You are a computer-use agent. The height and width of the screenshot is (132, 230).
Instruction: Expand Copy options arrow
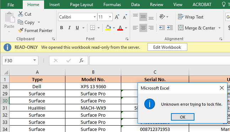pyautogui.click(x=39, y=22)
